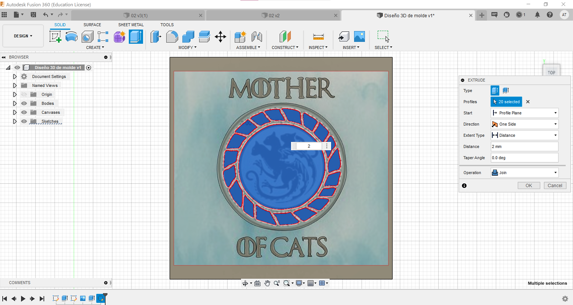Screen dimensions: 573x305
Task: Click the Taper Angle field
Action: click(x=525, y=158)
